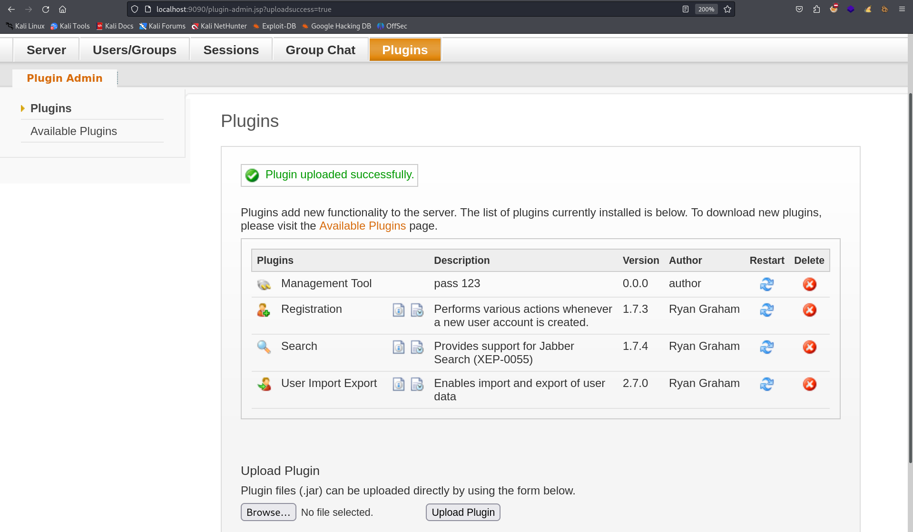Open User Import Export readme icon

[x=399, y=384]
